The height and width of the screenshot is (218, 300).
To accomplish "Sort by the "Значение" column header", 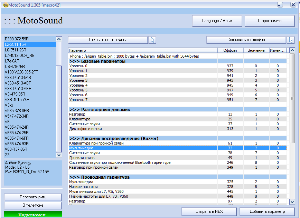I will [x=256, y=50].
